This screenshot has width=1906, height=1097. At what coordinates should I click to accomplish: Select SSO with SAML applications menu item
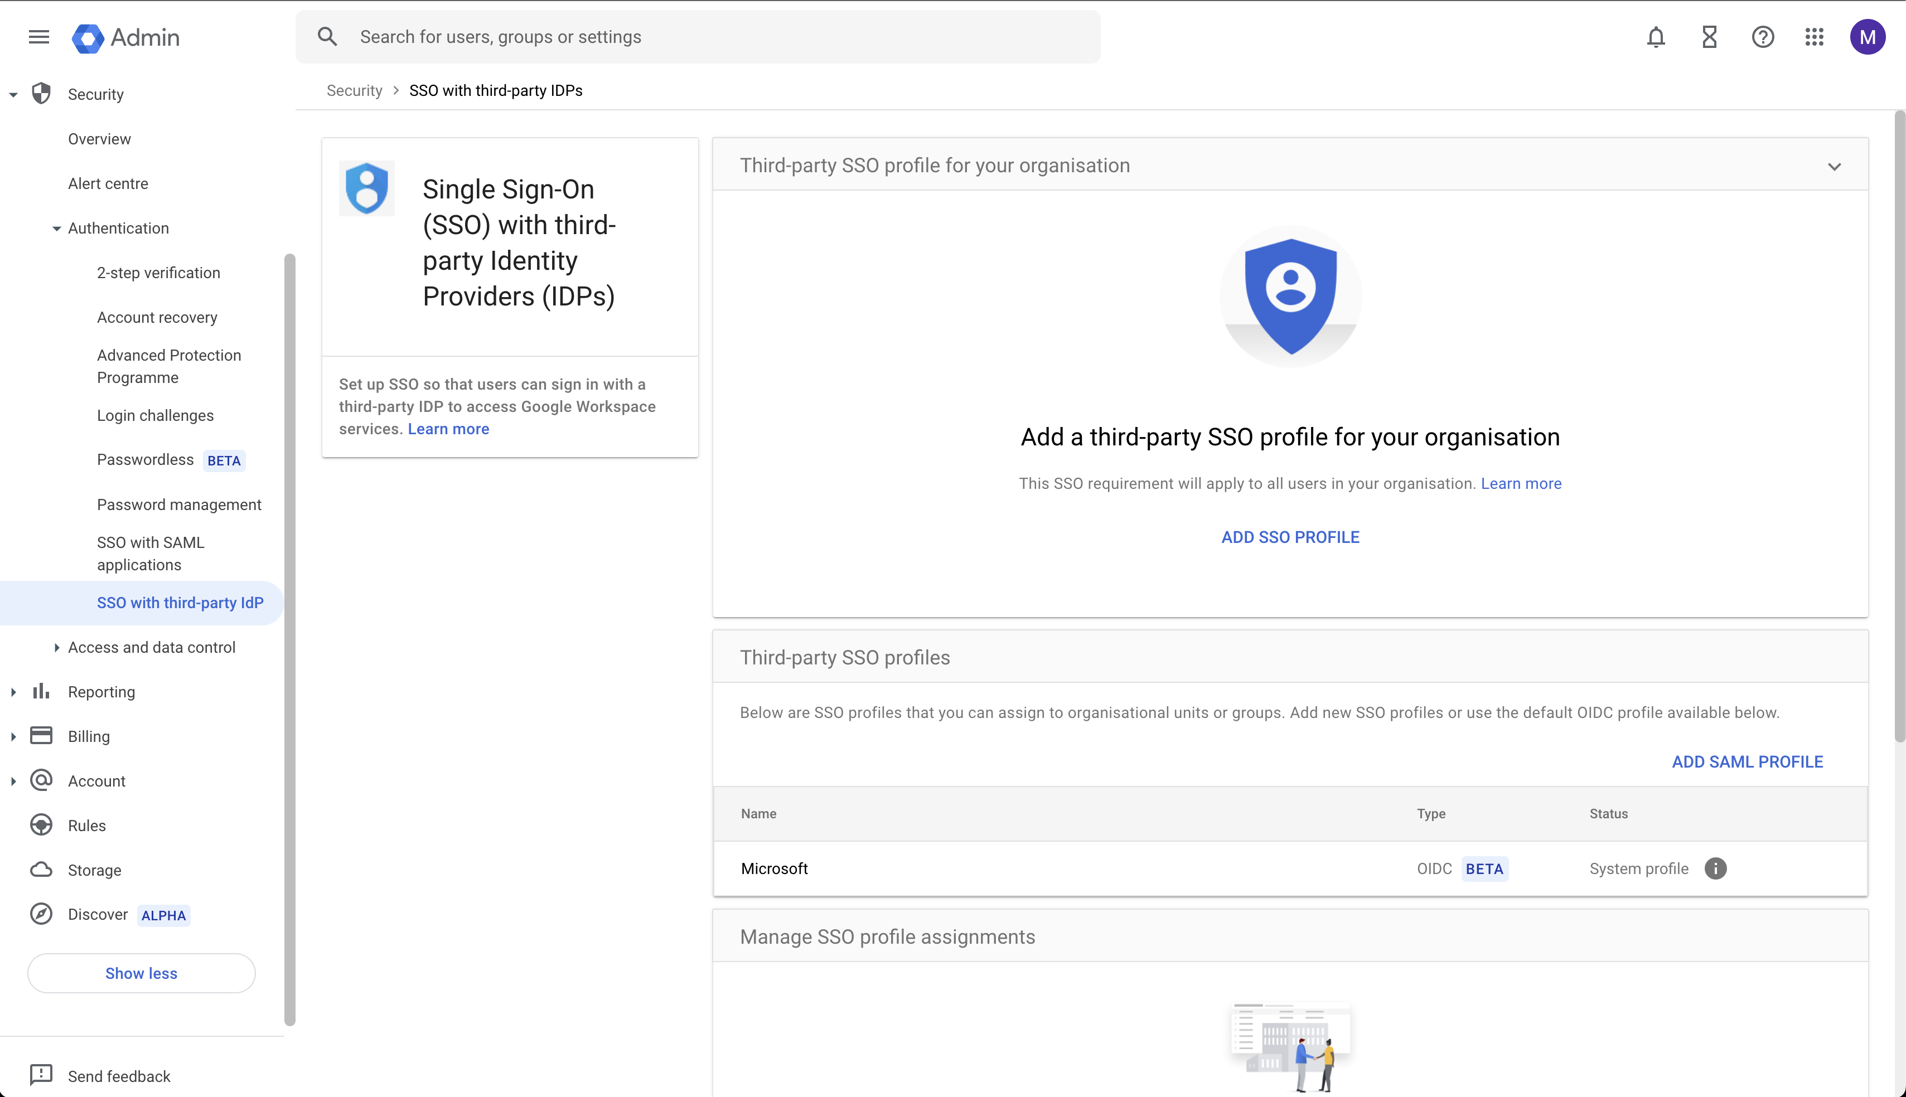click(152, 552)
